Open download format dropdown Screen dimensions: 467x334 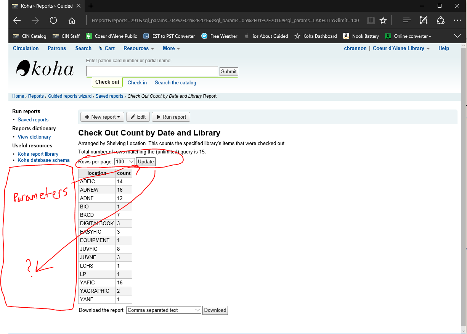click(164, 310)
